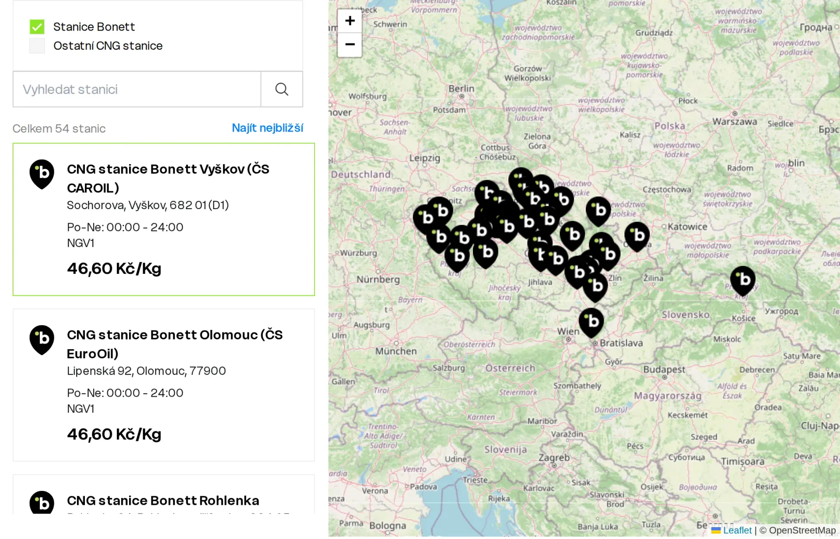This screenshot has height=539, width=840.
Task: Open CNG stanice Bonett Rohlenka title
Action: [x=163, y=500]
